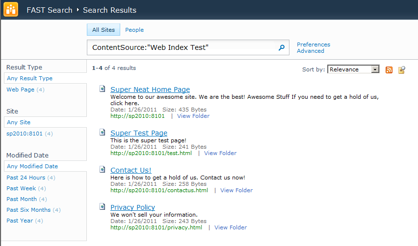Click the page icon beside Super Test Page

[x=103, y=133]
